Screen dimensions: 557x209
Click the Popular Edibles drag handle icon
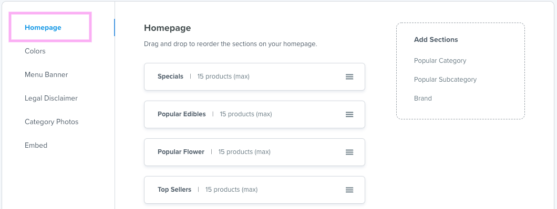349,114
